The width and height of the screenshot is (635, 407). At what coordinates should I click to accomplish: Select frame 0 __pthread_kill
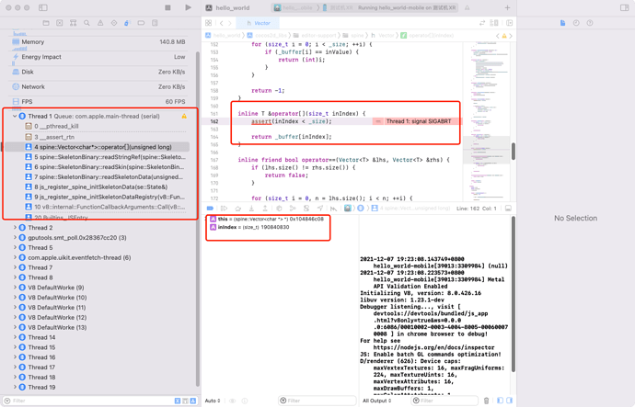point(107,127)
